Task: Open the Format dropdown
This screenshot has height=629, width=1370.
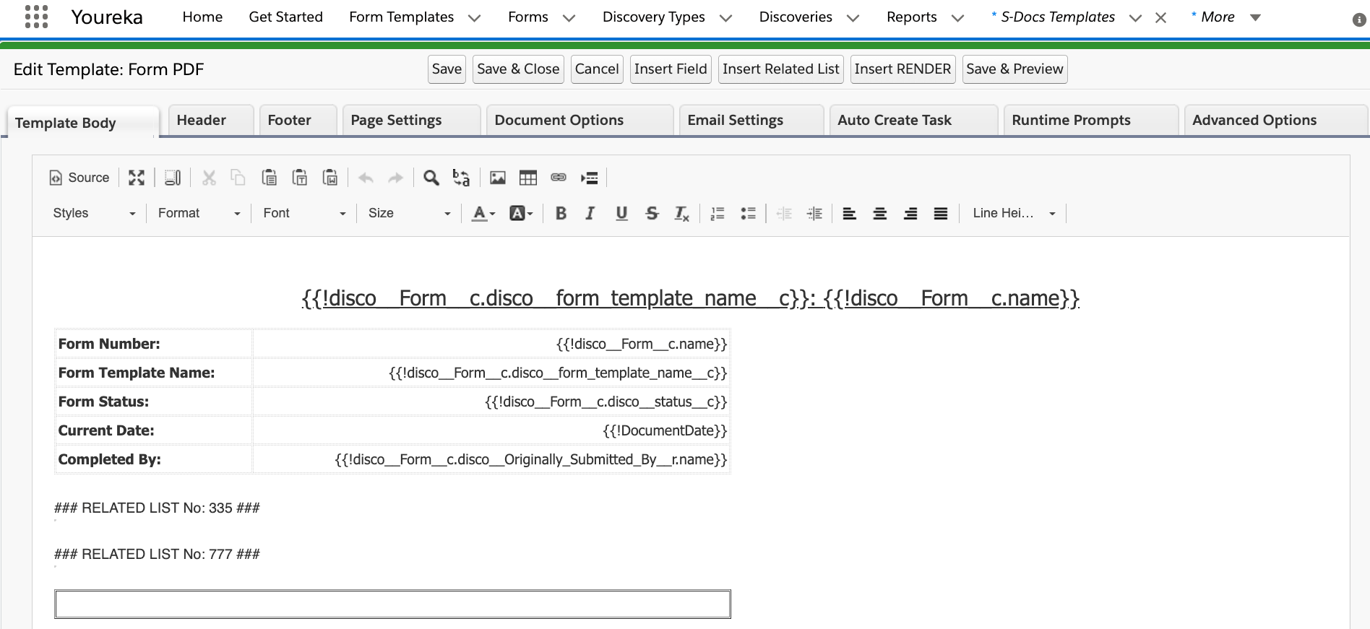Action: coord(199,213)
